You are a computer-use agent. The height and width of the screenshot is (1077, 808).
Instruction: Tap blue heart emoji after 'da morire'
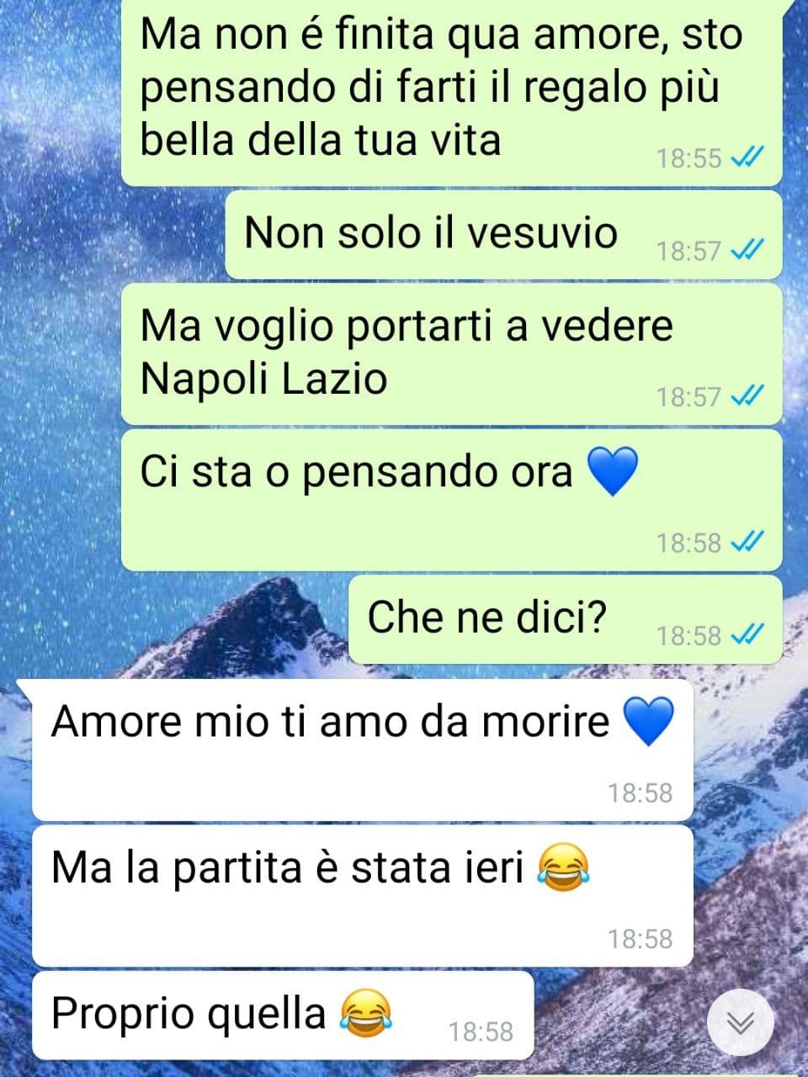click(648, 722)
